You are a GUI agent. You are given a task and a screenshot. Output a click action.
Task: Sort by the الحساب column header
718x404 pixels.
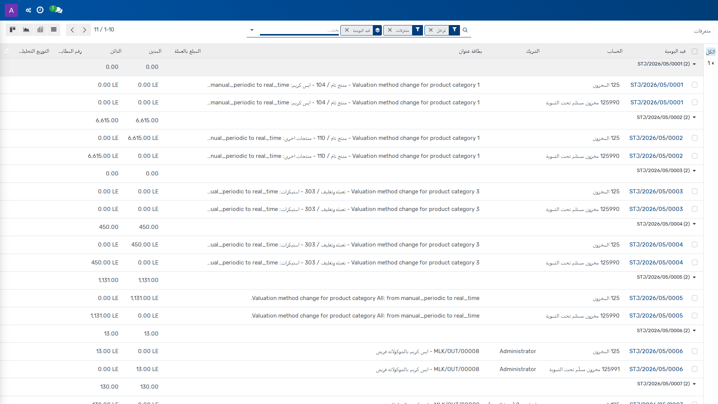[615, 51]
